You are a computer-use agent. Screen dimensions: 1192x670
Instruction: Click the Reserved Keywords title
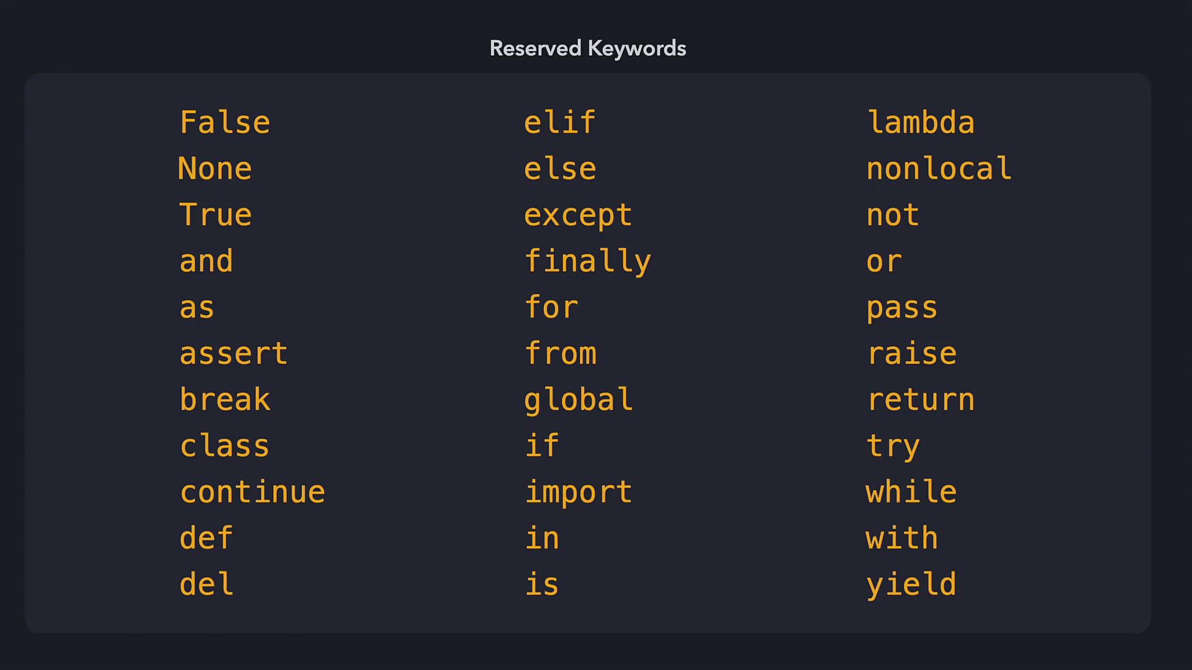pos(587,48)
